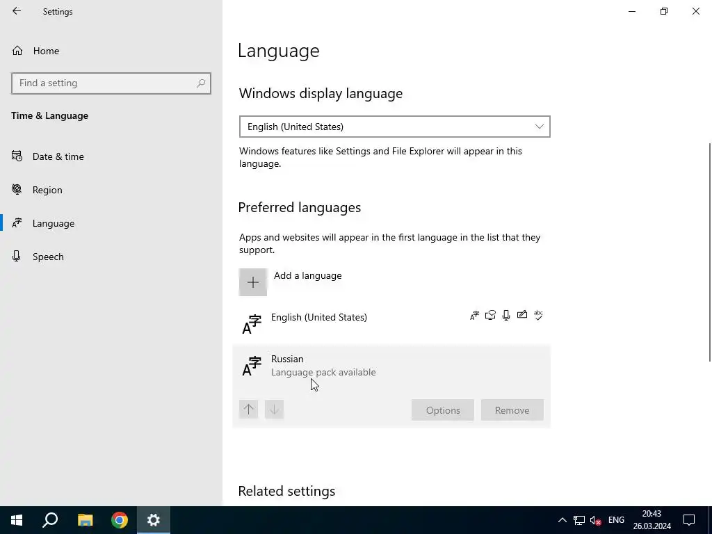This screenshot has width=712, height=534.
Task: Click the spell-check abc icon for English
Action: click(x=538, y=315)
